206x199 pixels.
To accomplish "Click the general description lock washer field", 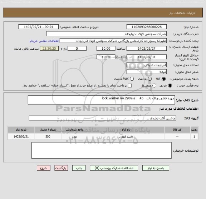I will point(102,100).
